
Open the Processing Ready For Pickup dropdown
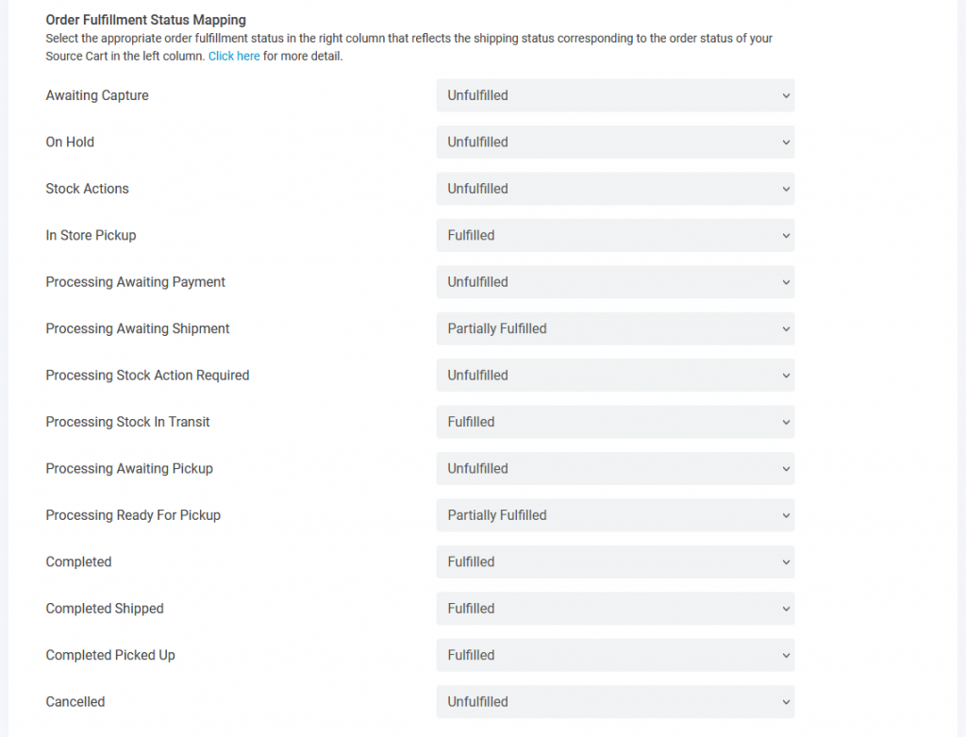[x=614, y=515]
